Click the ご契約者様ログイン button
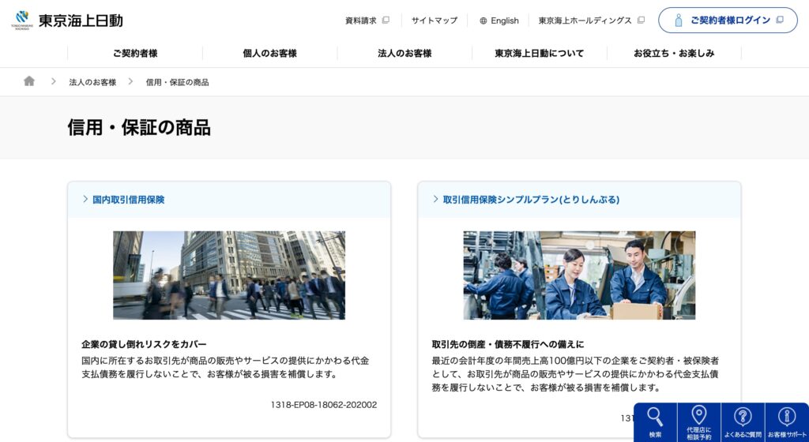Screen dimensions: 809x442 [x=728, y=20]
